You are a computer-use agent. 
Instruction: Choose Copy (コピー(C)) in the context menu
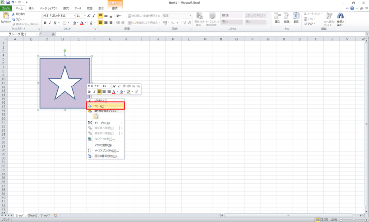(x=106, y=106)
